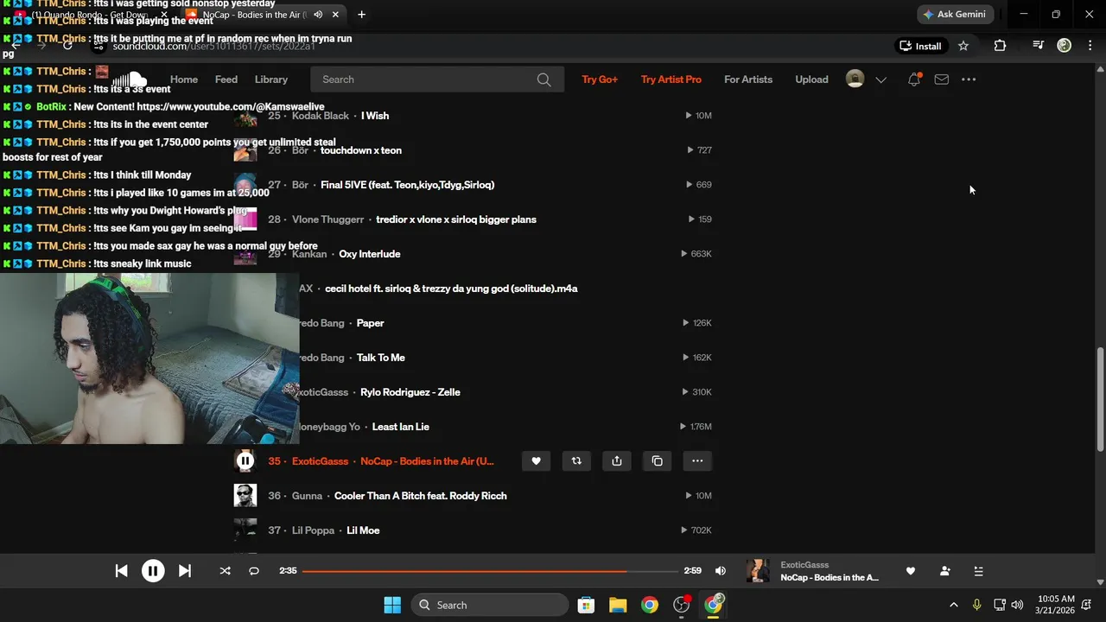The width and height of the screenshot is (1106, 622).
Task: Skip to previous track
Action: [122, 571]
